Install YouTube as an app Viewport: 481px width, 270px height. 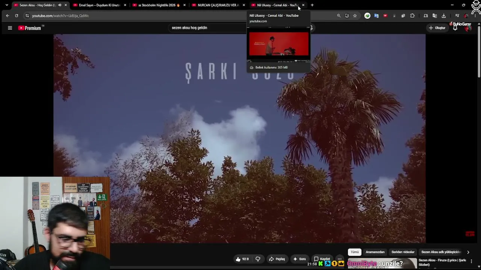(x=347, y=16)
